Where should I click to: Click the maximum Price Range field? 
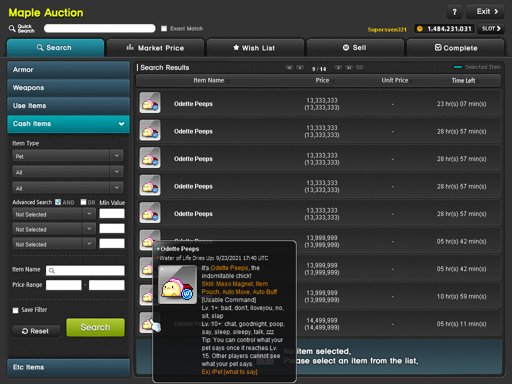pyautogui.click(x=107, y=285)
